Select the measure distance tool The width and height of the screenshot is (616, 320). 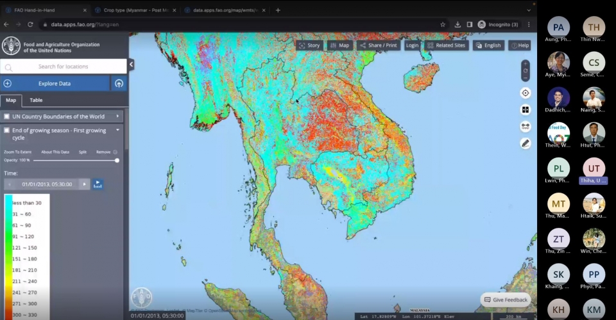(x=525, y=127)
